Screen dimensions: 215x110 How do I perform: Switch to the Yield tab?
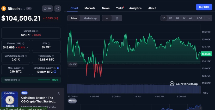[119, 8]
